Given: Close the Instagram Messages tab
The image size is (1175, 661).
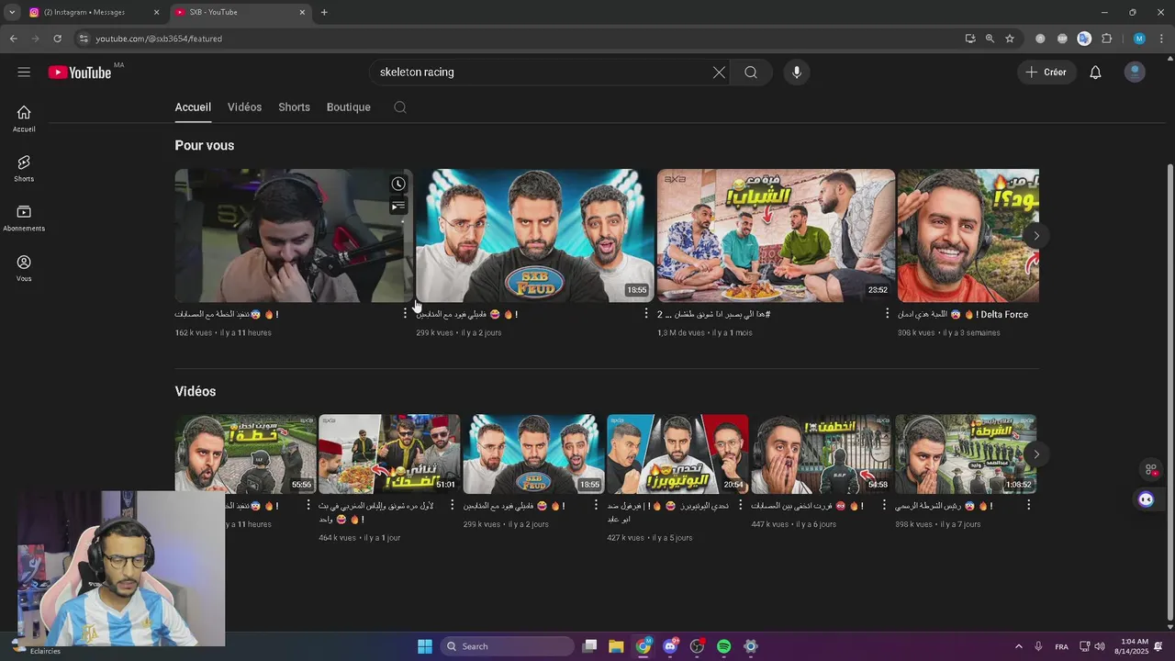Looking at the screenshot, I should click(x=156, y=12).
